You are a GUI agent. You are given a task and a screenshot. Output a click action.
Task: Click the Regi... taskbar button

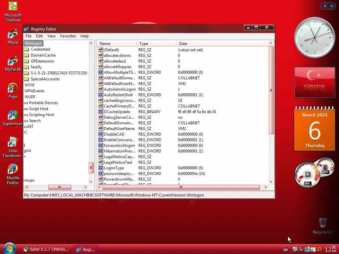pyautogui.click(x=86, y=249)
